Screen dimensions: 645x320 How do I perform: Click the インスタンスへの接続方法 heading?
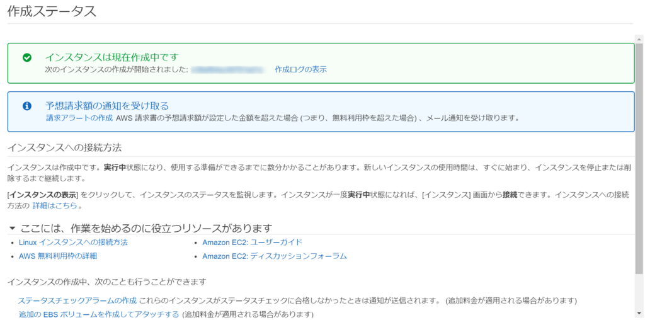65,147
